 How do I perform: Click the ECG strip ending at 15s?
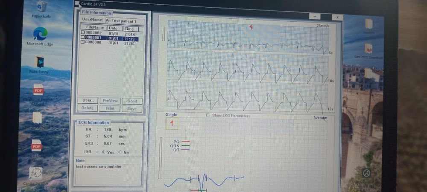coord(247,95)
